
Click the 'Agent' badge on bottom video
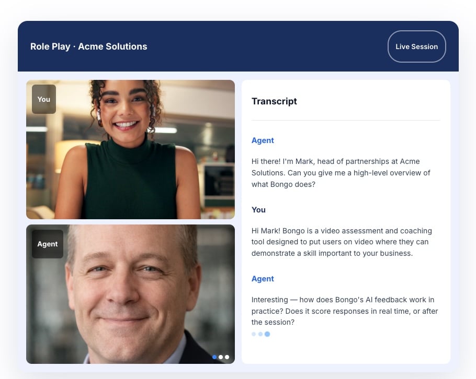tap(48, 244)
